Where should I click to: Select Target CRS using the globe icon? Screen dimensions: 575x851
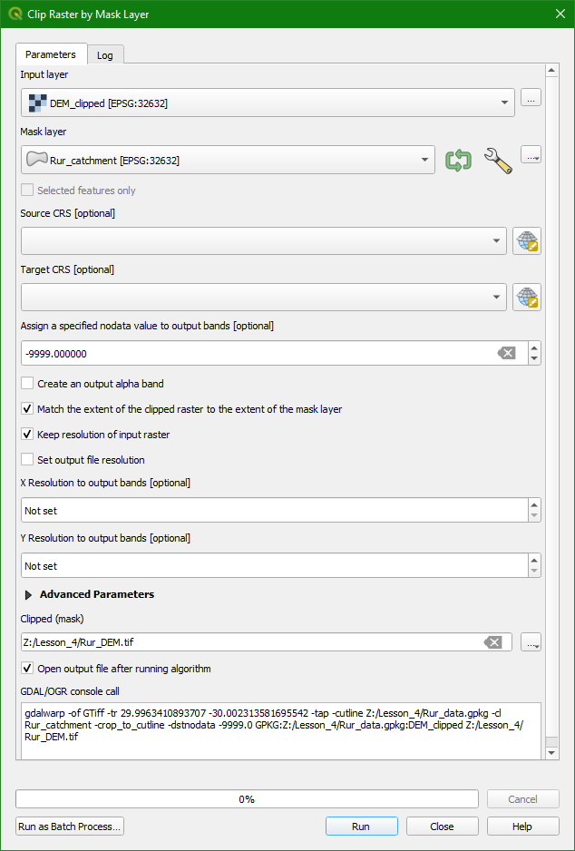(527, 296)
